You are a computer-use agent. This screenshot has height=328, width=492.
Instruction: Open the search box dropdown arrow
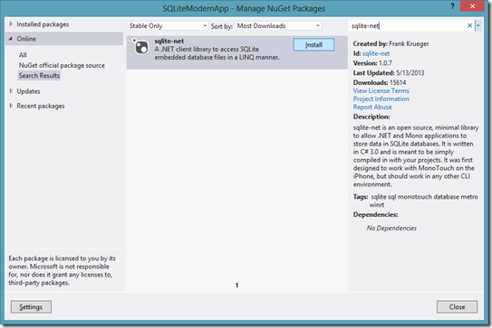click(478, 26)
